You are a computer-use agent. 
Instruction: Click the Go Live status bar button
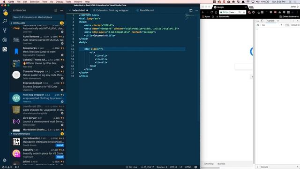[x=131, y=167]
